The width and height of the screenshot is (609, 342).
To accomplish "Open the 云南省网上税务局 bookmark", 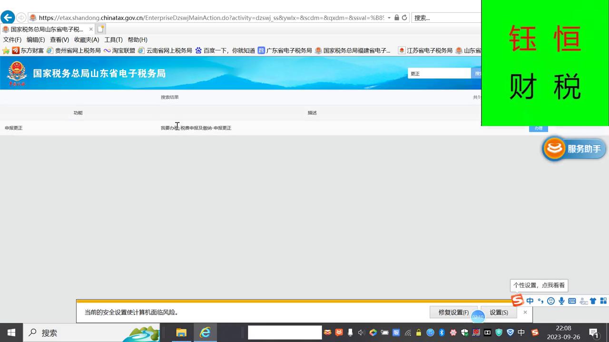I will [x=165, y=50].
